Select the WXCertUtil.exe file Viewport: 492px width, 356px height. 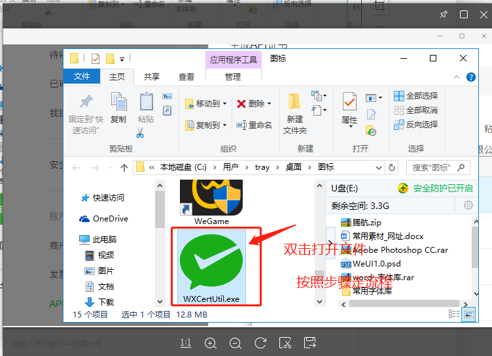point(211,267)
